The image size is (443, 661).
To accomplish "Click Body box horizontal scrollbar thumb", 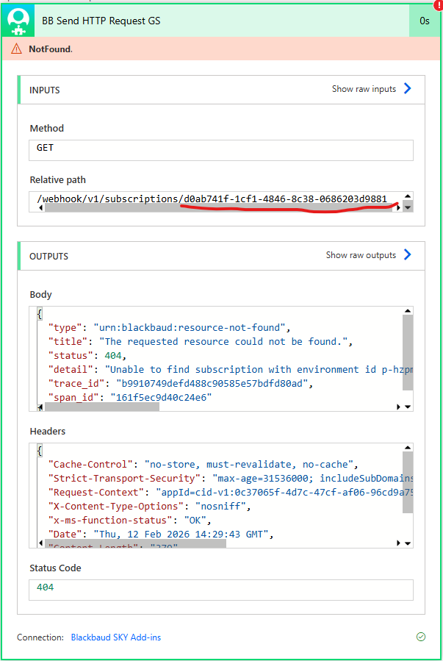I will click(102, 407).
